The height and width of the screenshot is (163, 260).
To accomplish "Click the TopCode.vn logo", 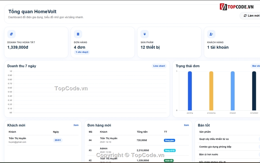I will click(x=237, y=7).
